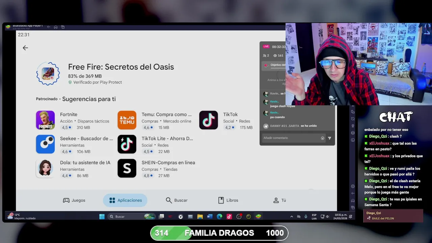Click BlueStacks sidebar location pin icon

353,126
